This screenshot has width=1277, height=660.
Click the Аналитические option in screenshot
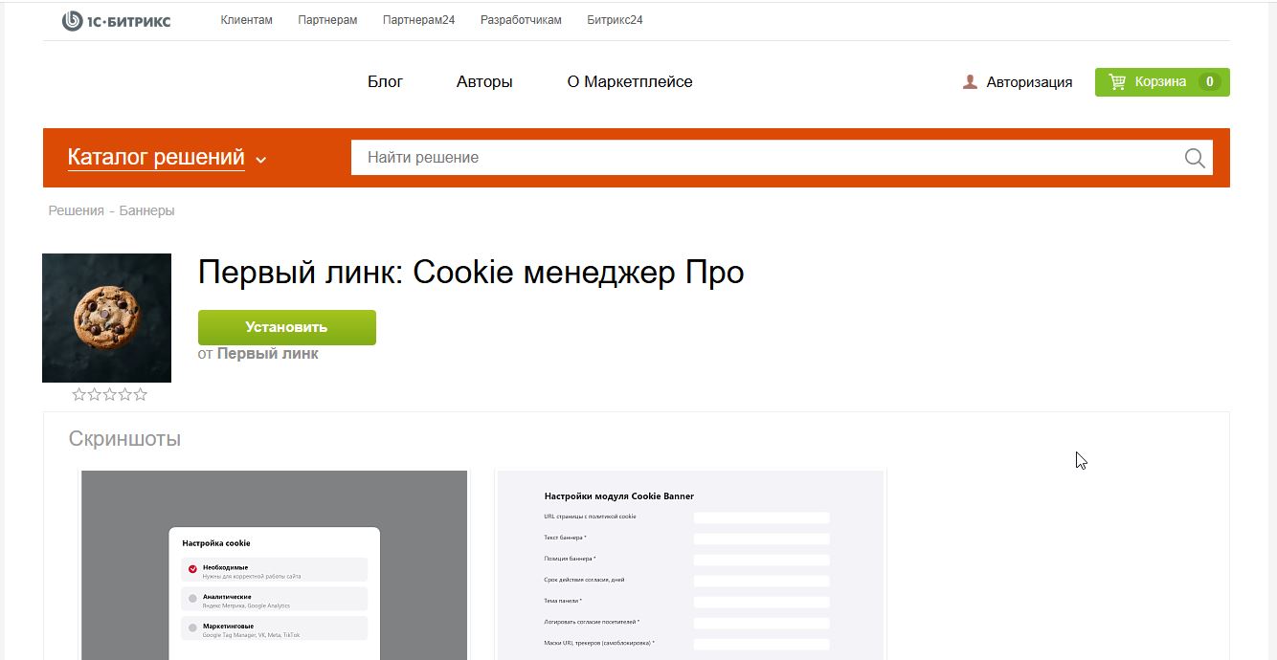[x=274, y=600]
